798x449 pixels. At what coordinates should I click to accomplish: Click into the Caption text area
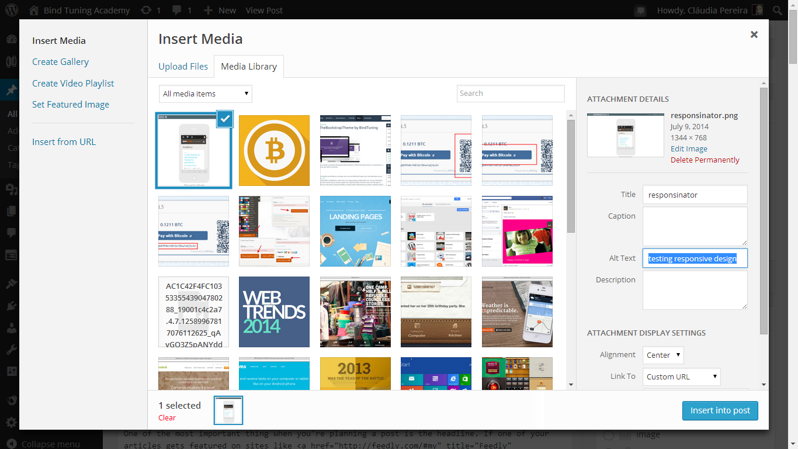click(695, 226)
